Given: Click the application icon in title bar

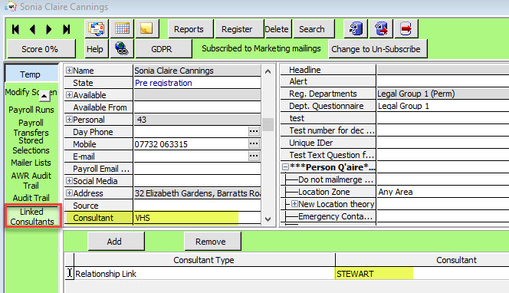Looking at the screenshot, I should pos(11,6).
